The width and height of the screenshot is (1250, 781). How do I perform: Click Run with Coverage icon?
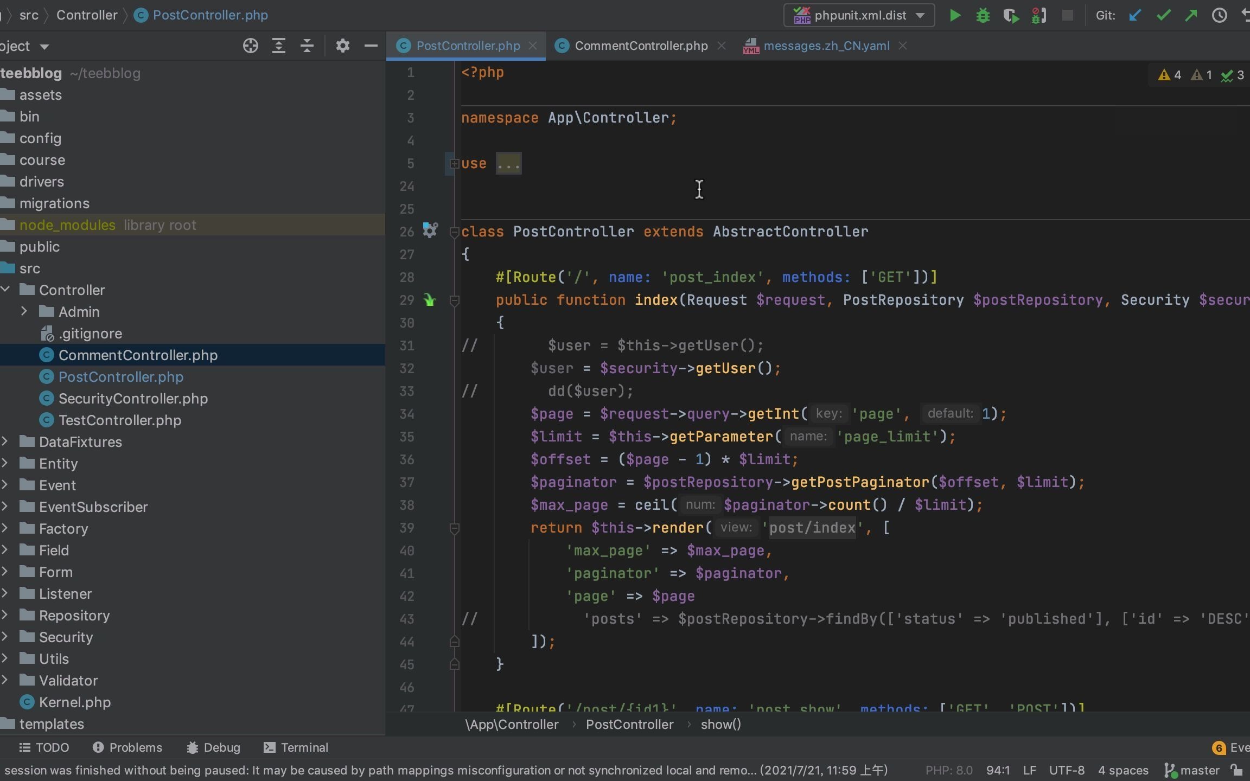coord(1011,15)
